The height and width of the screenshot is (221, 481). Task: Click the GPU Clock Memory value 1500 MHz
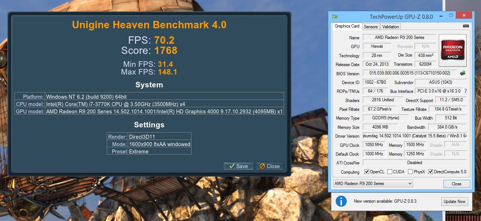(415, 145)
